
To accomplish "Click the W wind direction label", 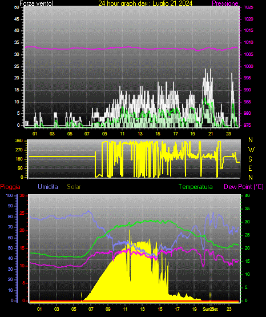I will pyautogui.click(x=251, y=150).
